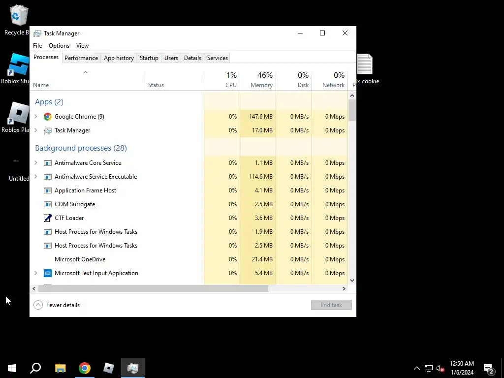Image resolution: width=504 pixels, height=378 pixels.
Task: Click the Task Manager taskbar button
Action: 133,368
